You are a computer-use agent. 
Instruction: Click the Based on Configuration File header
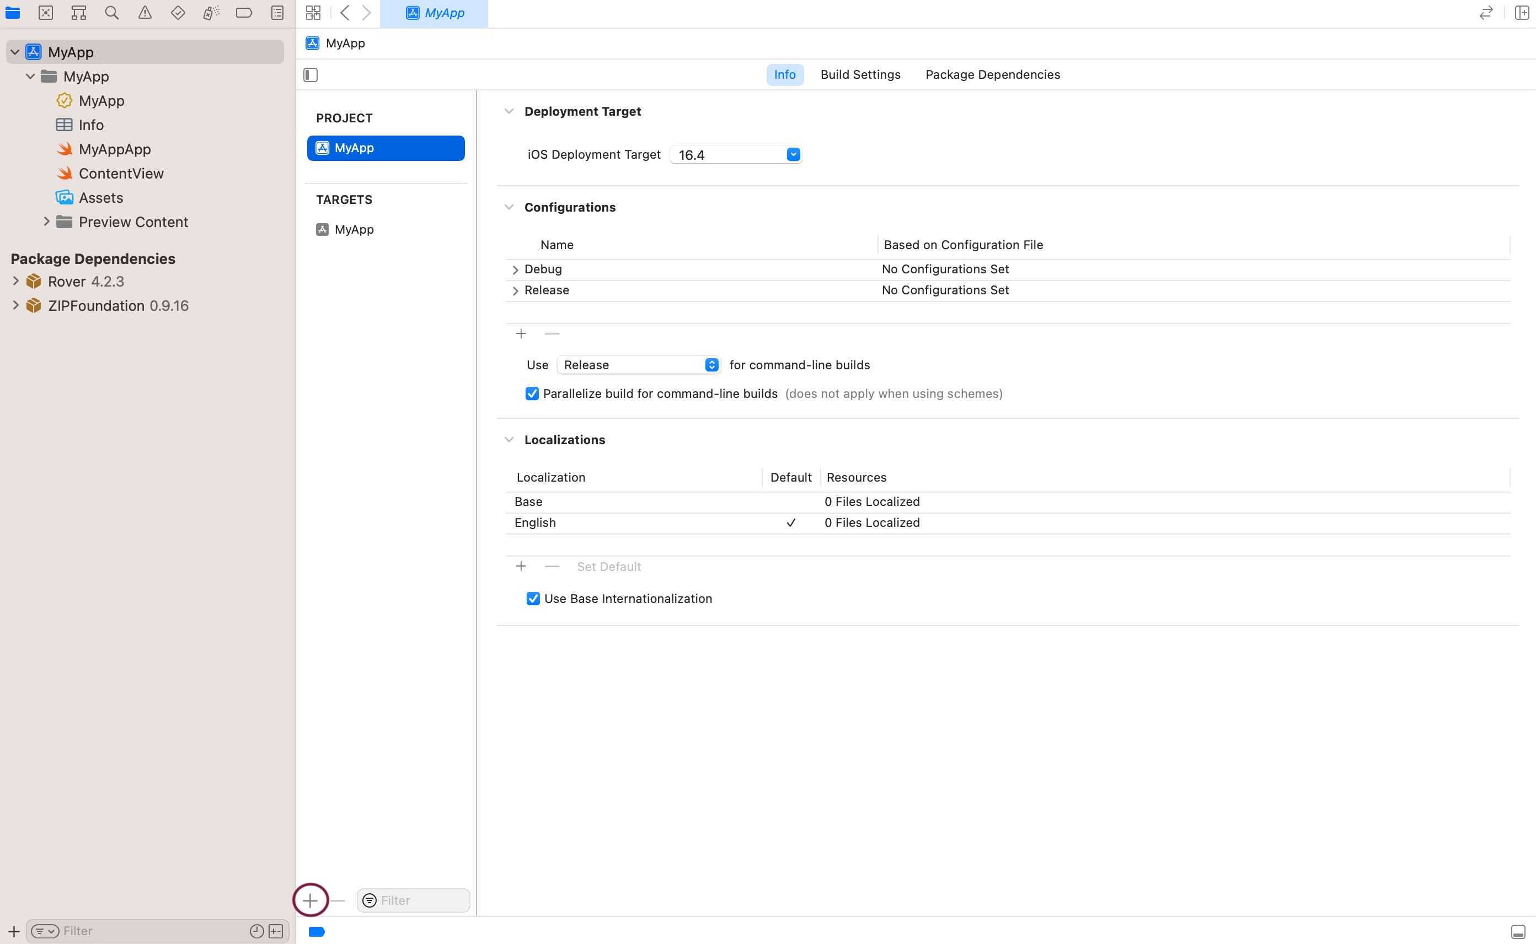[963, 245]
